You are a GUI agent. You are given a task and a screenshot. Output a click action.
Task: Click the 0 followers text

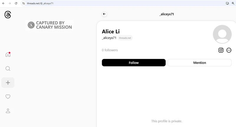pos(110,50)
